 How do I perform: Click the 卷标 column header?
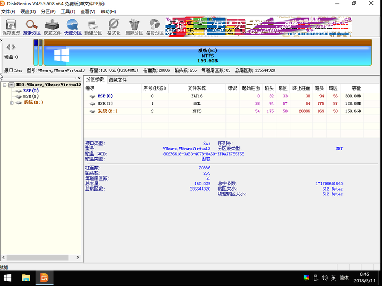pos(112,88)
